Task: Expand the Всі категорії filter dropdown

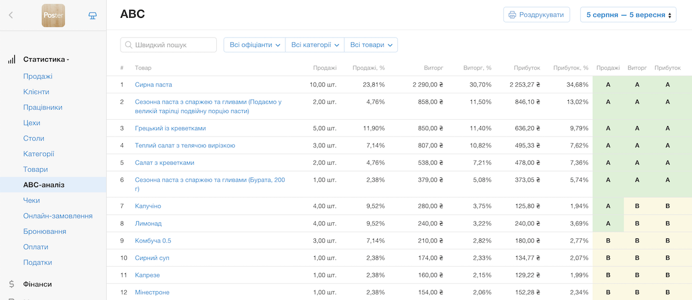Action: tap(314, 45)
